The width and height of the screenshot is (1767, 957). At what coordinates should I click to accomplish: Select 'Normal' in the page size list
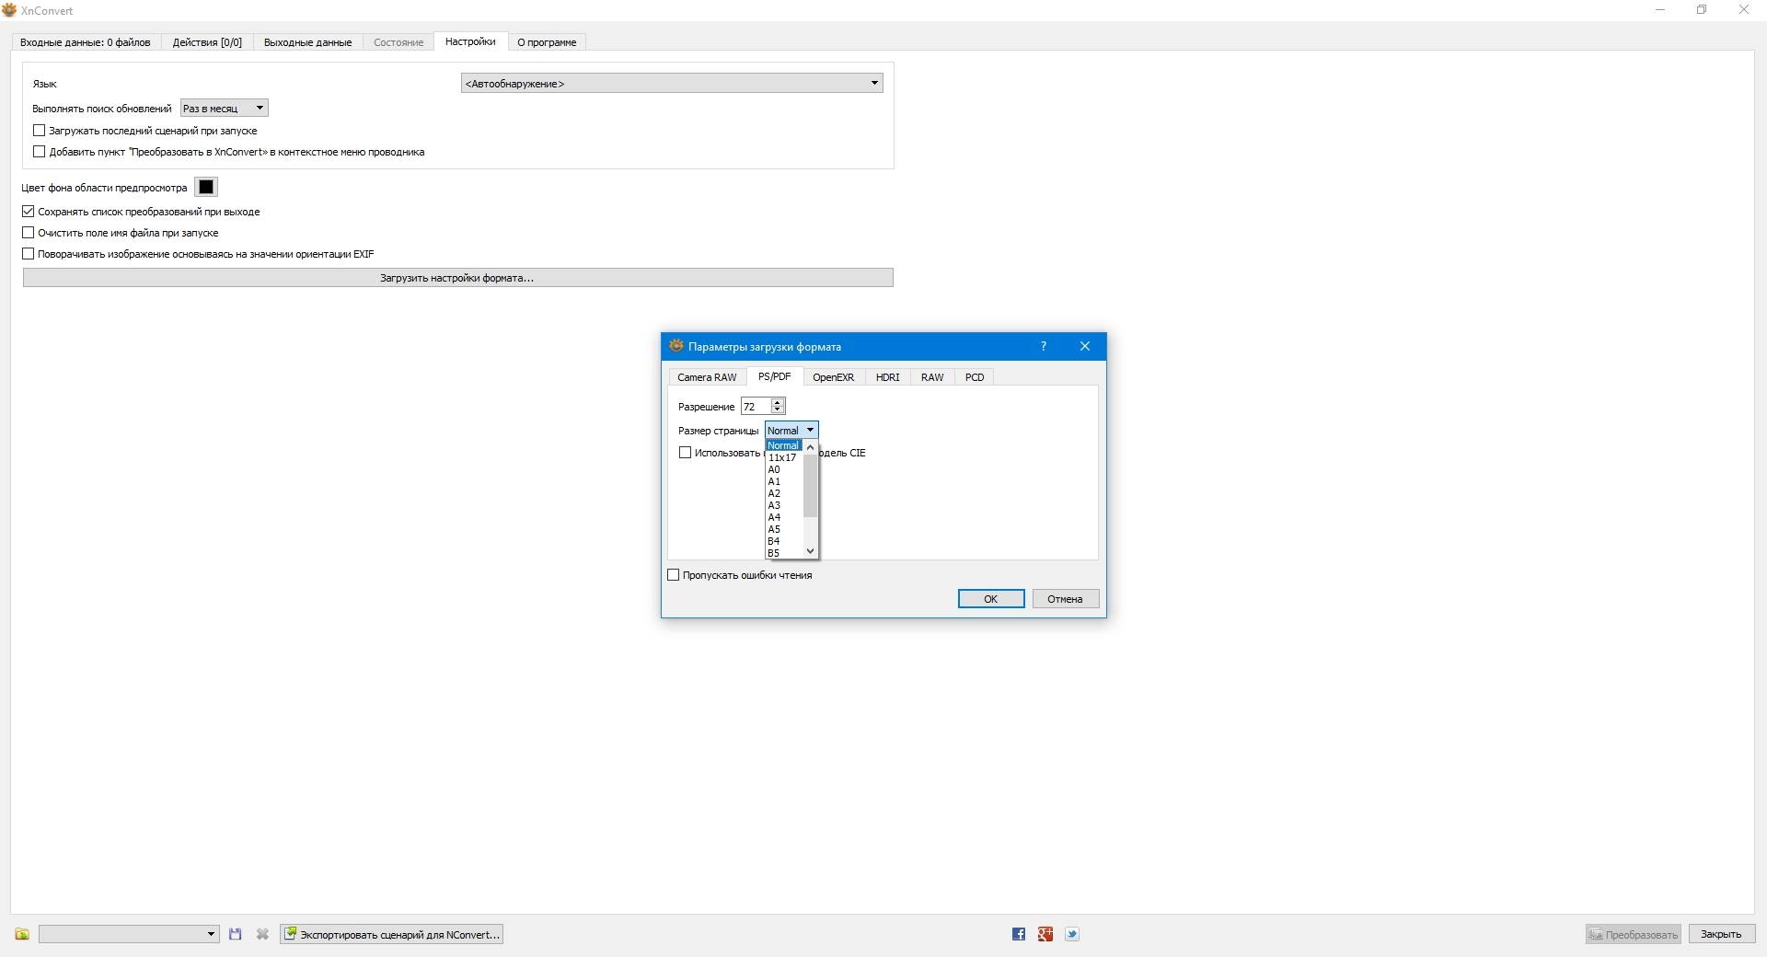click(x=784, y=445)
